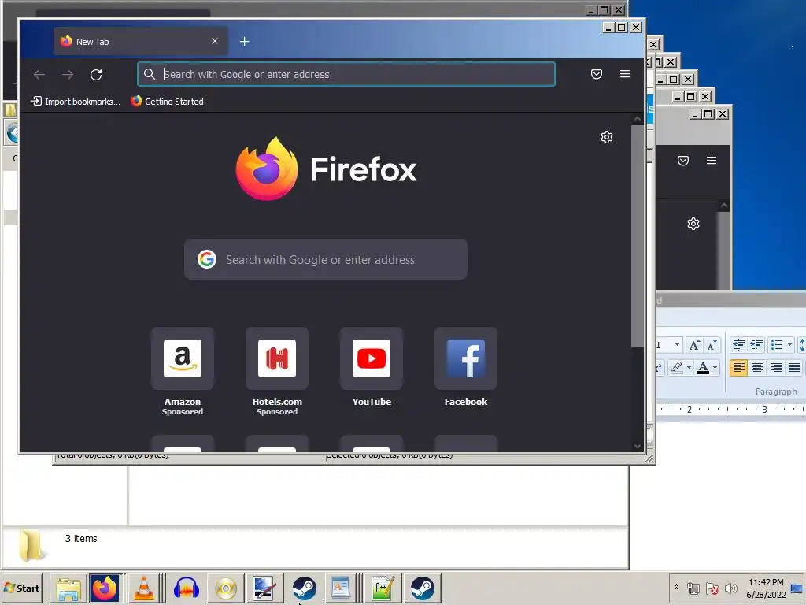Toggle justify alignment in WordPad
806x605 pixels.
pyautogui.click(x=794, y=367)
